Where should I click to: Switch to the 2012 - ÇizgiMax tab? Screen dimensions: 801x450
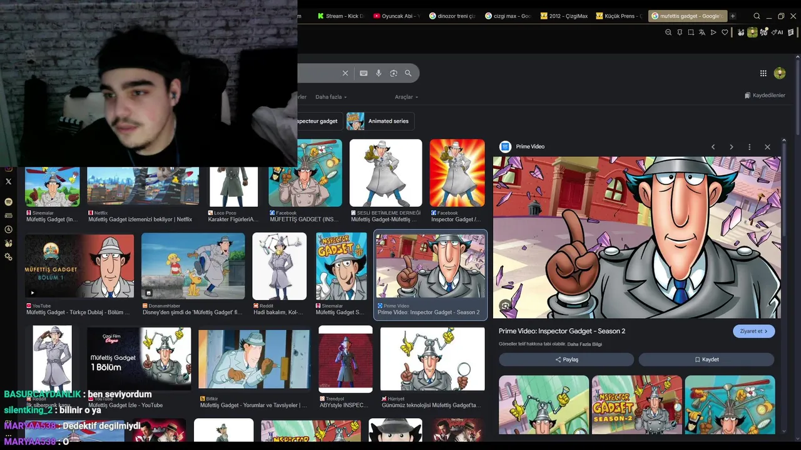click(564, 16)
